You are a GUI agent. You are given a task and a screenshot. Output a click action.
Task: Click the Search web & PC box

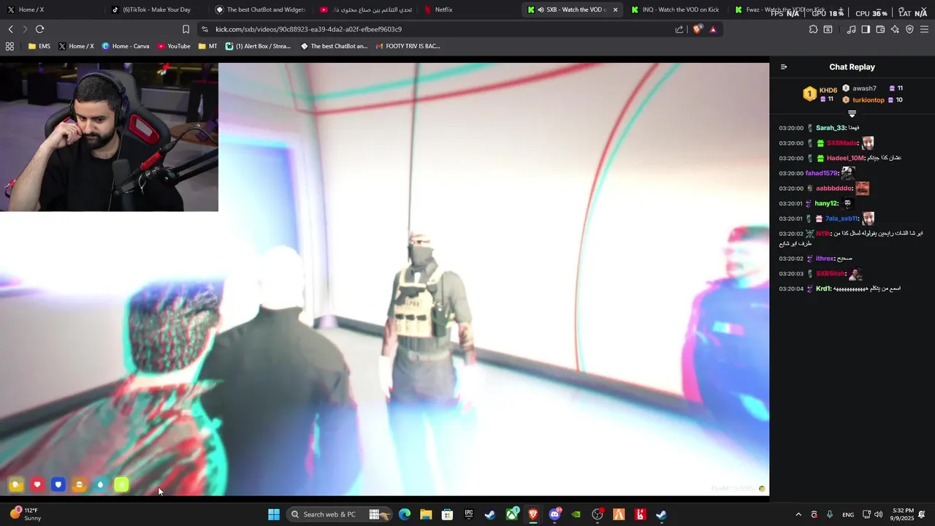click(338, 514)
